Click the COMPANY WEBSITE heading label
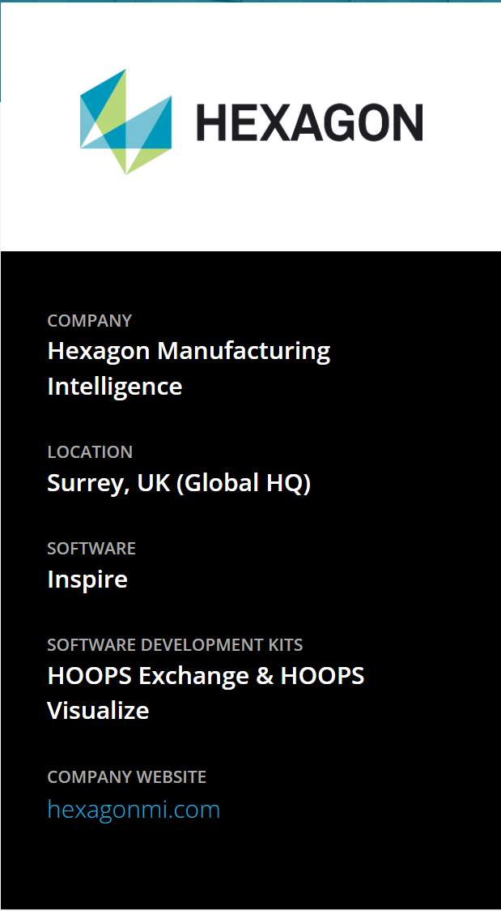Screen dimensions: 501x911 click(x=126, y=777)
